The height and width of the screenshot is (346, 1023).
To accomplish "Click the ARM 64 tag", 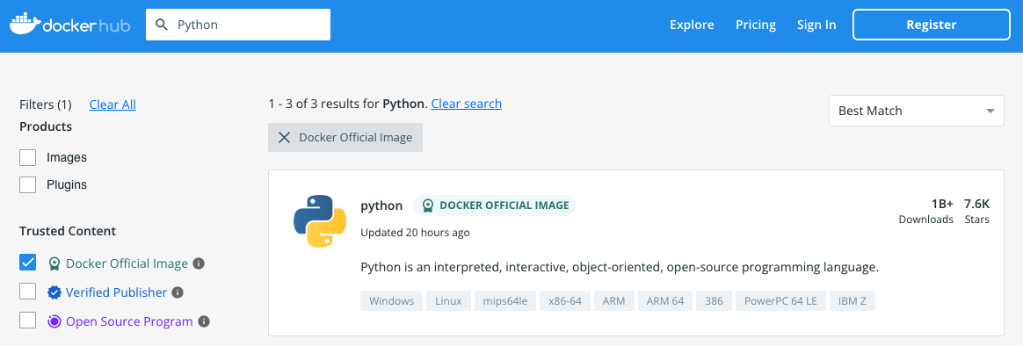I will [664, 301].
